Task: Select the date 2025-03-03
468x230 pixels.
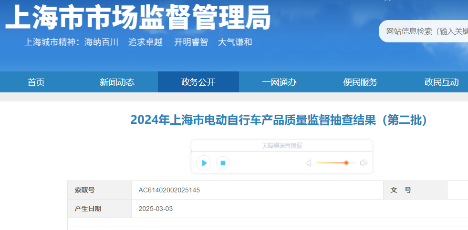Action: coord(156,209)
